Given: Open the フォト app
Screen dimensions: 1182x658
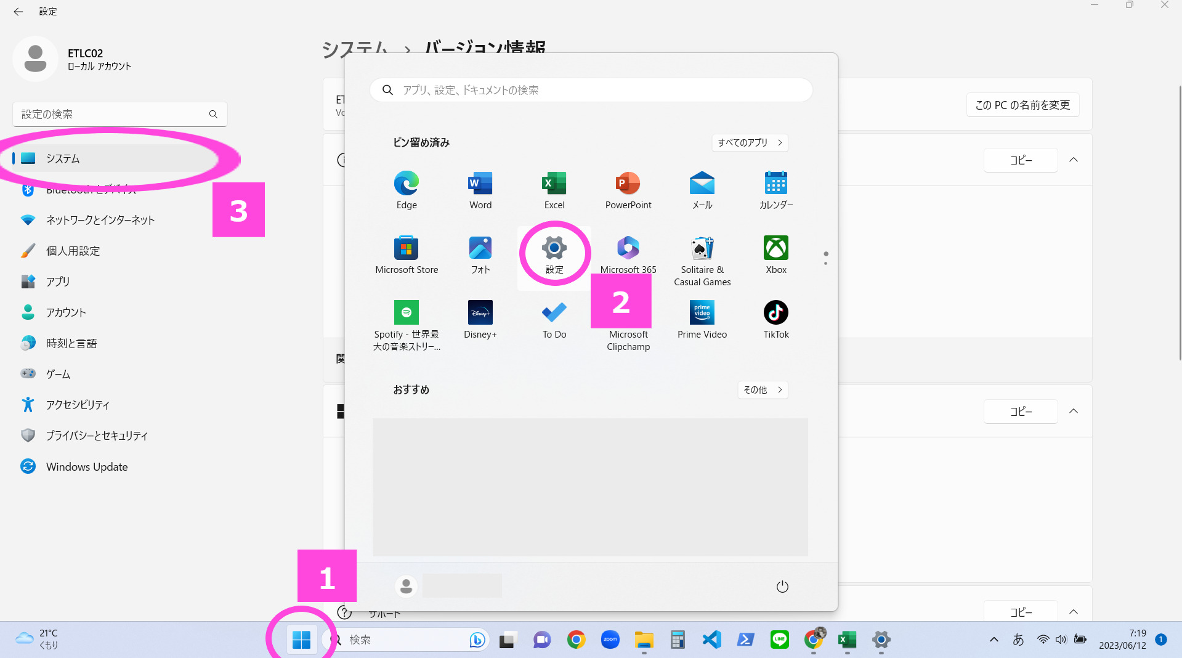Looking at the screenshot, I should click(480, 255).
